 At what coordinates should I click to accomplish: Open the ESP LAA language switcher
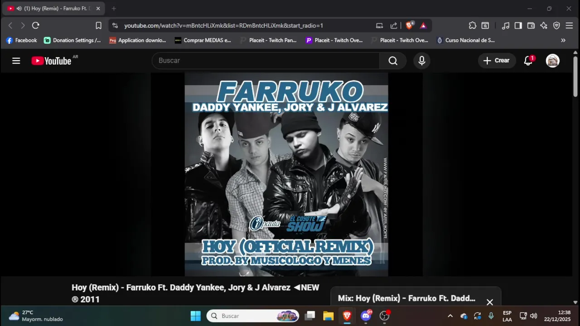507,316
